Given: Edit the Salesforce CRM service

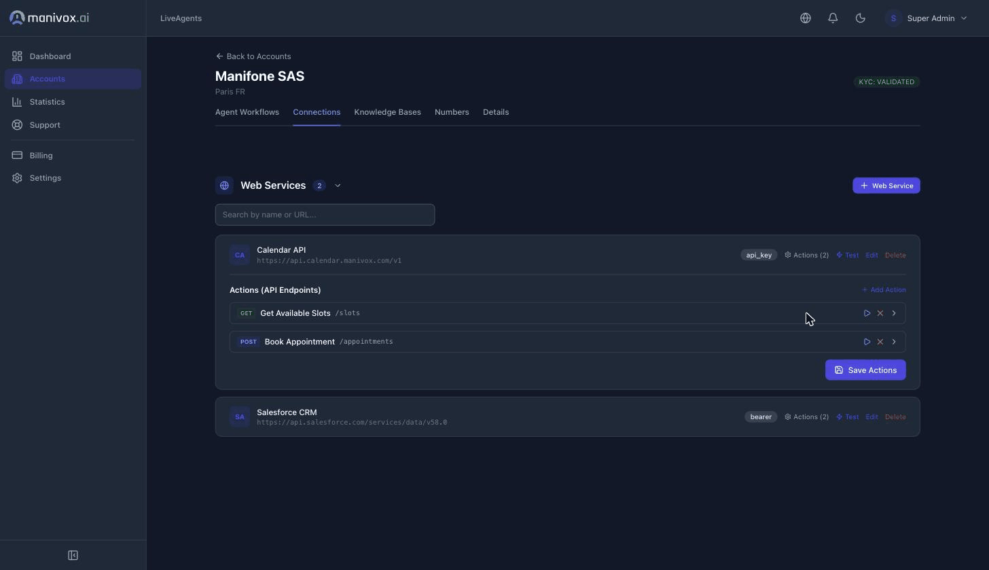Looking at the screenshot, I should [x=871, y=417].
